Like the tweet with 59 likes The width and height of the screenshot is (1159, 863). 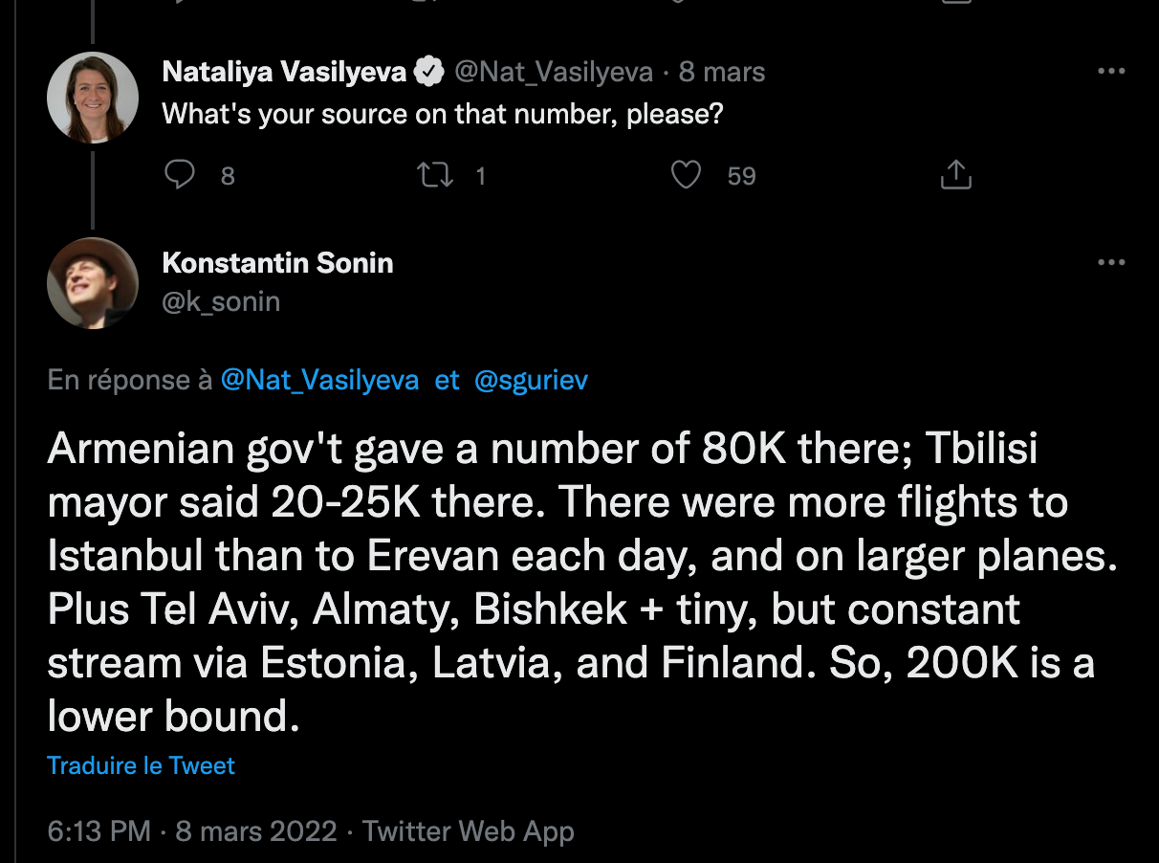coord(686,175)
